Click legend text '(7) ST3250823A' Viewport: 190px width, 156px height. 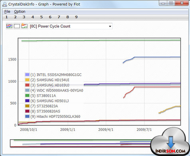[x=44, y=106]
